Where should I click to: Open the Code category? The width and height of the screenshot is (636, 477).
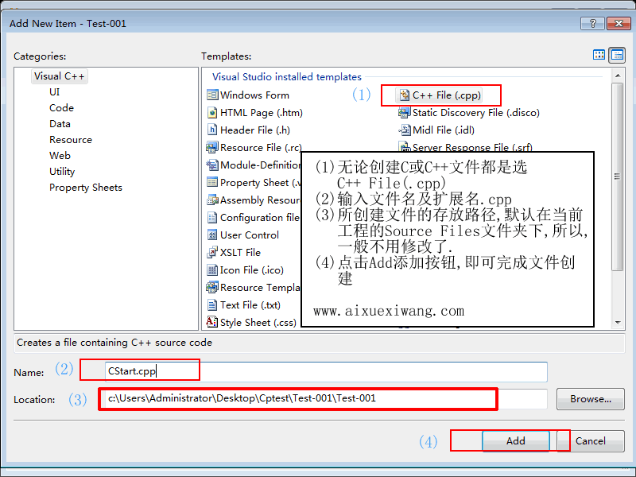click(x=61, y=108)
